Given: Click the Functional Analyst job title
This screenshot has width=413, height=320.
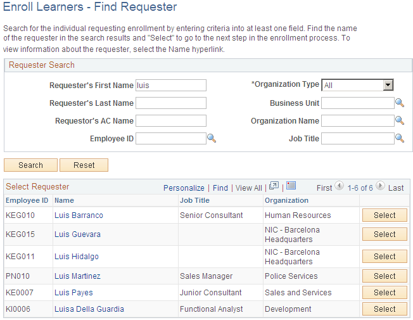Looking at the screenshot, I should pos(211,309).
